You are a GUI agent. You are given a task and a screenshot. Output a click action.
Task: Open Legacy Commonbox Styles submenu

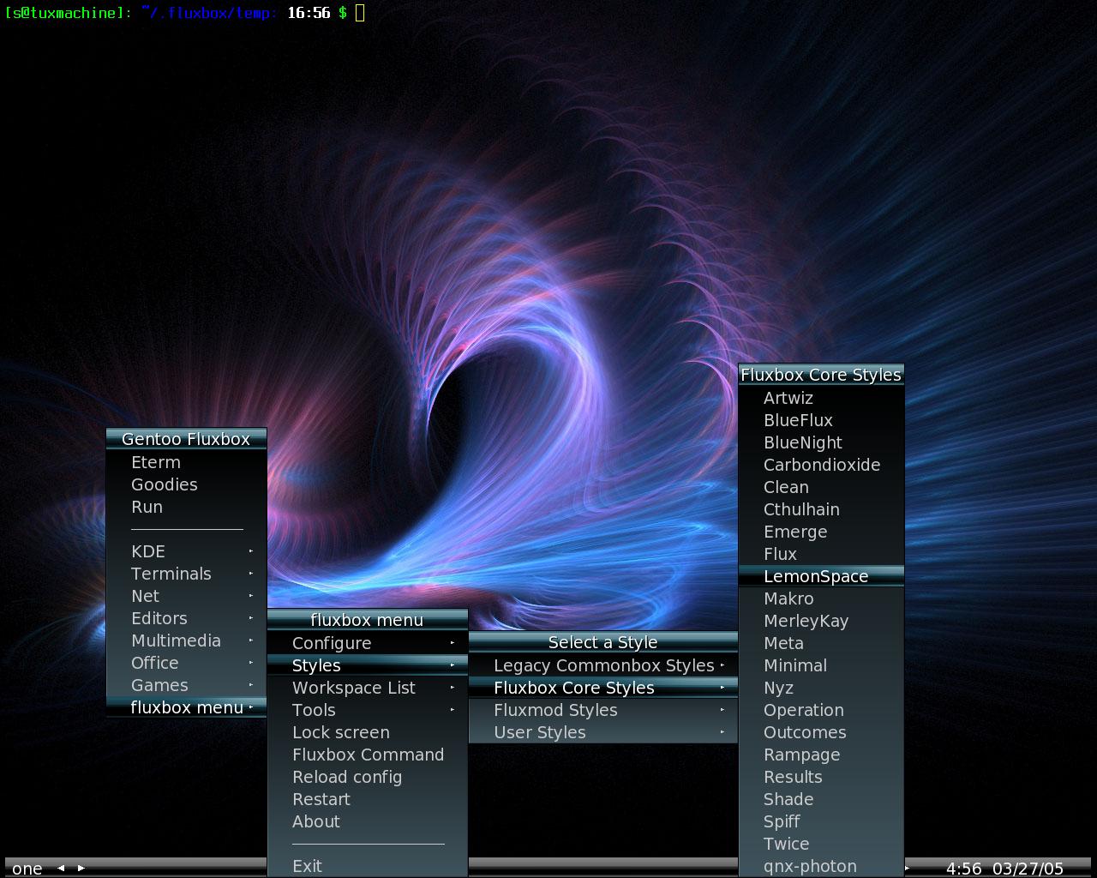603,665
